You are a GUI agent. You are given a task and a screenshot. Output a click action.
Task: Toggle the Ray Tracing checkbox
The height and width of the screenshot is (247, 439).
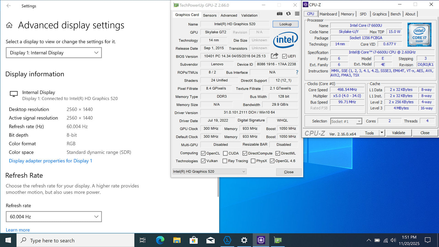225,161
